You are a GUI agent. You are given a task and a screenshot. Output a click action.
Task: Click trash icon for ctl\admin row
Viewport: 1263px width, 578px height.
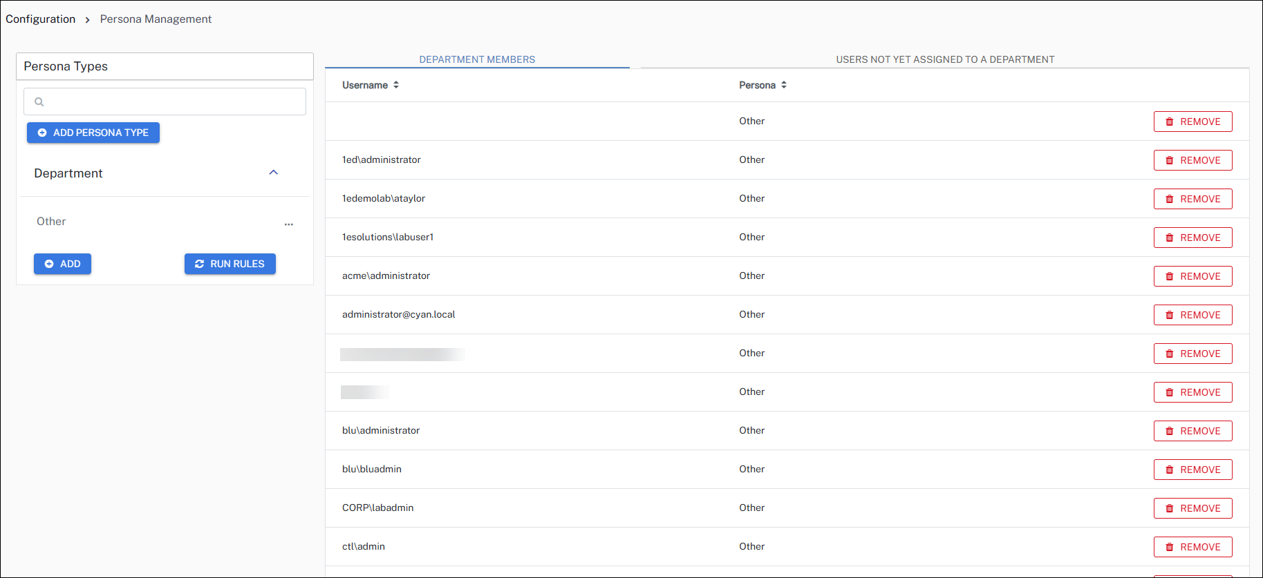(x=1170, y=547)
